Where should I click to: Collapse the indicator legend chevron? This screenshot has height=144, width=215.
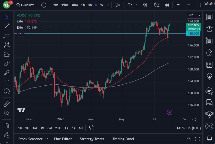pos(20,34)
